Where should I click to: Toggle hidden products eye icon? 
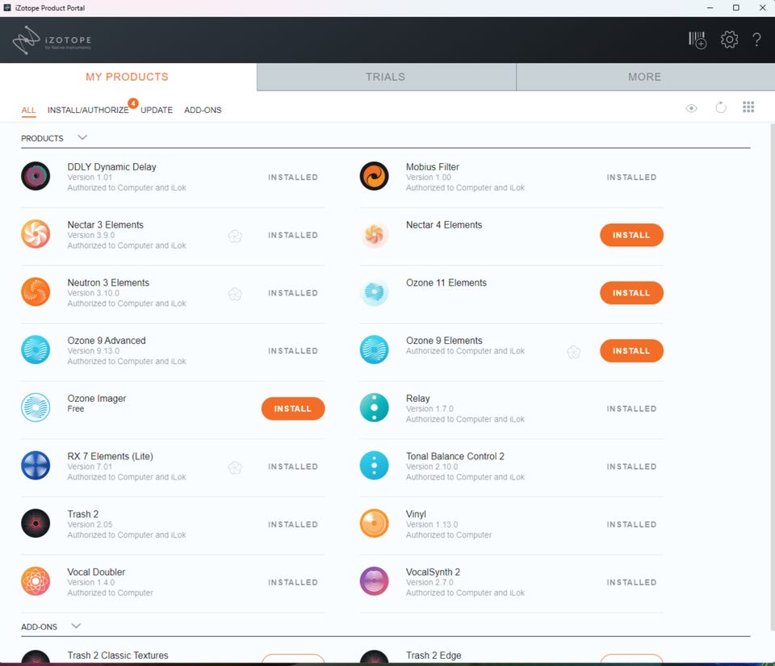[691, 108]
